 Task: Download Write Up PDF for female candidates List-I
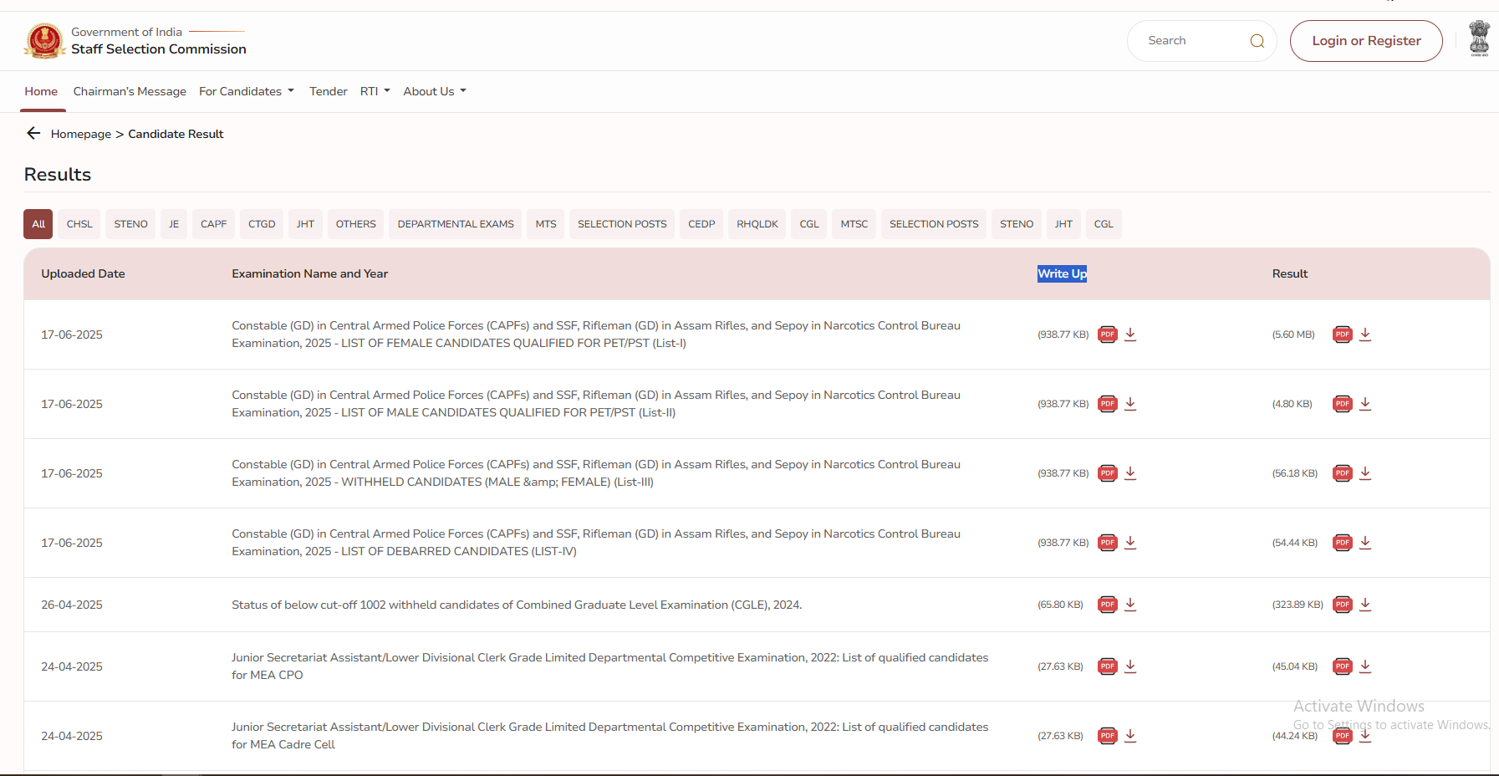[1130, 334]
